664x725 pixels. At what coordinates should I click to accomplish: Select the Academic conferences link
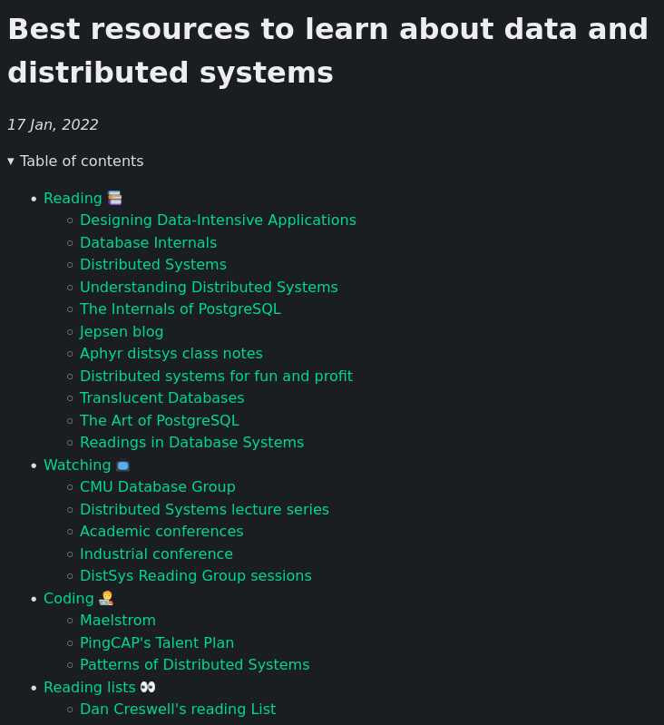[x=161, y=531]
